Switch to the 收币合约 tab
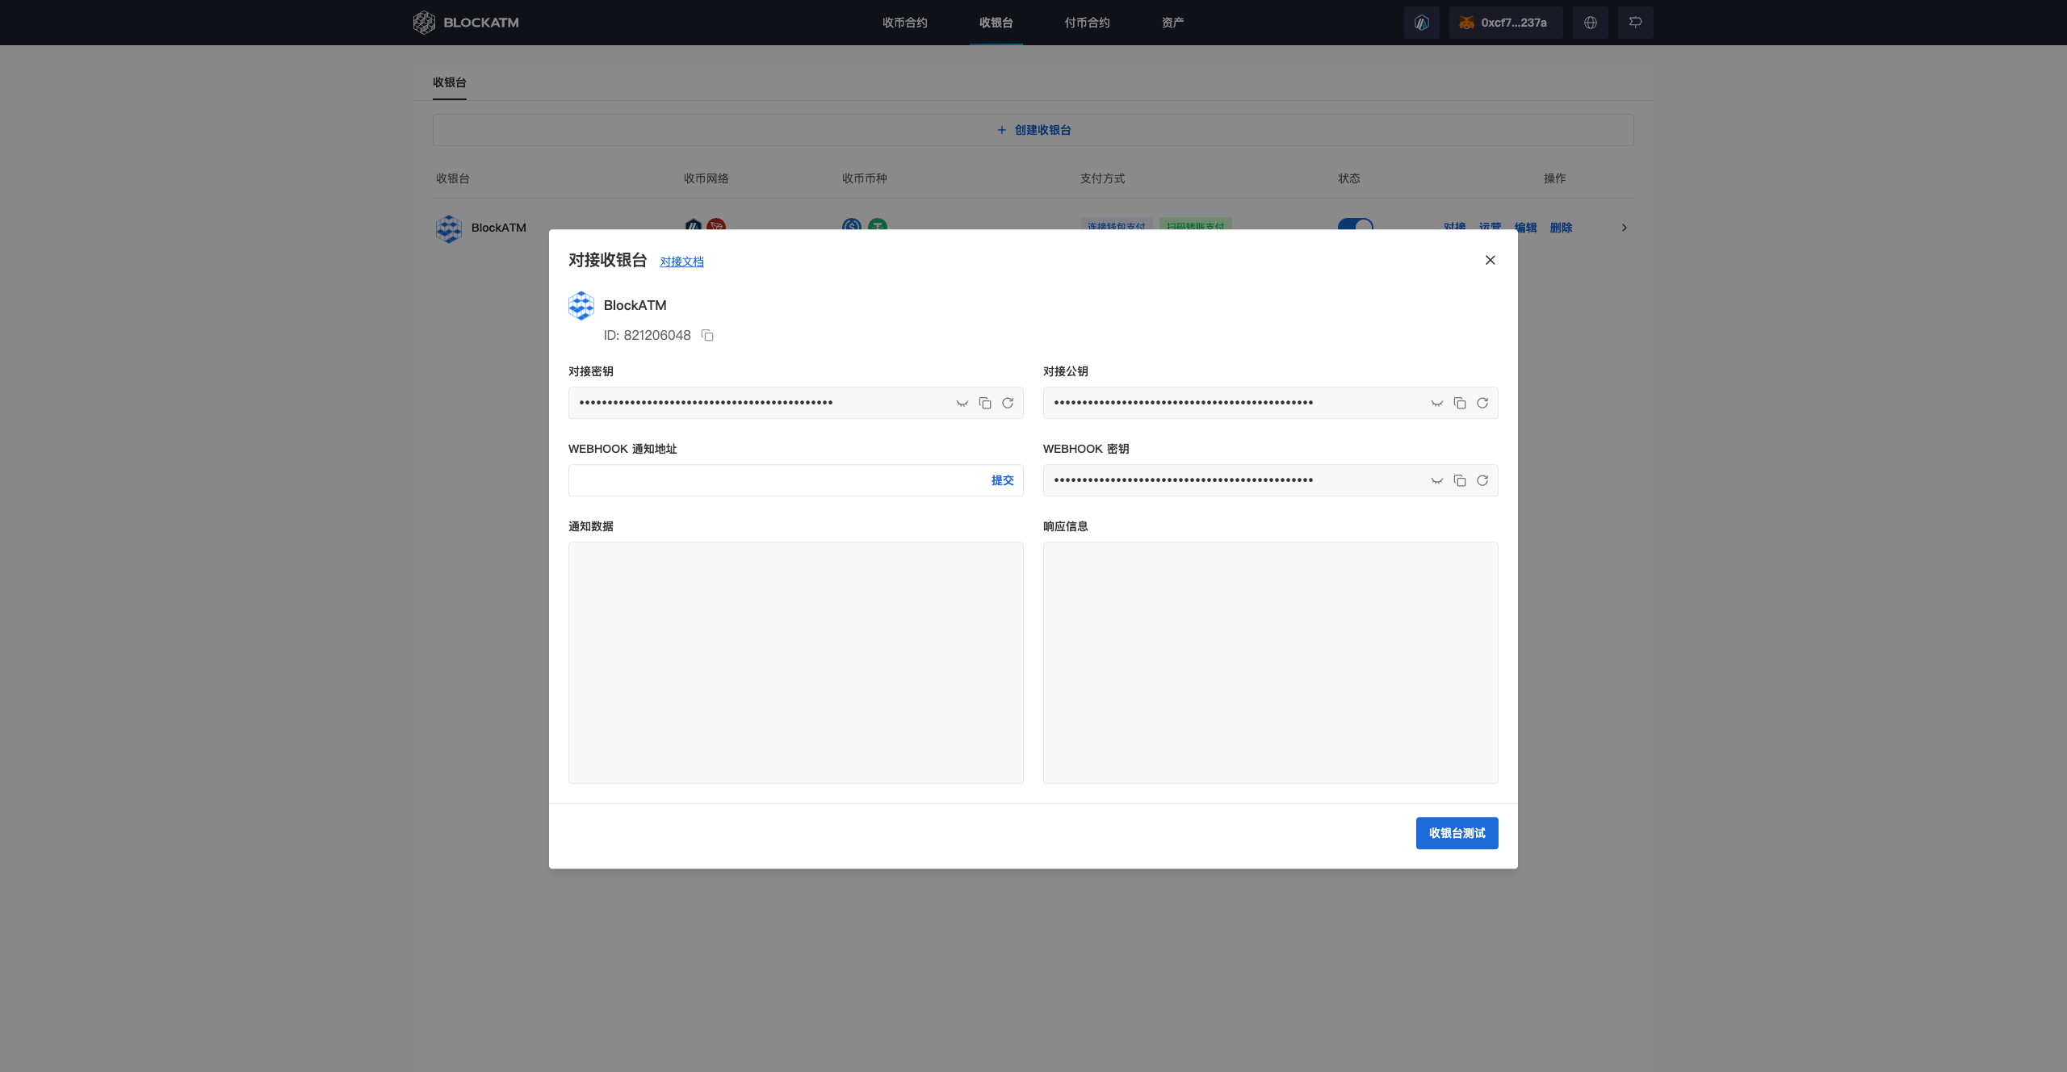The height and width of the screenshot is (1072, 2067). pyautogui.click(x=904, y=23)
